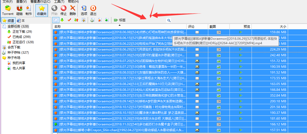The width and height of the screenshot is (307, 134).
Task: Click preview play icon for episode 530
Action: coord(241,67)
